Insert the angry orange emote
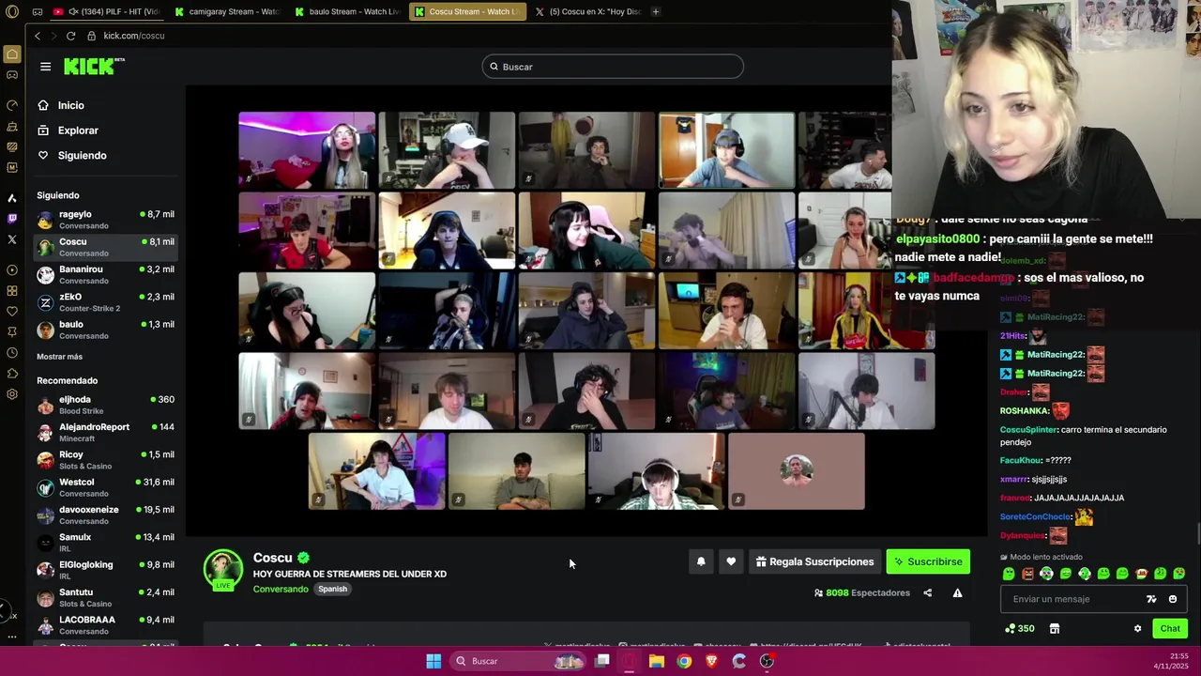This screenshot has width=1201, height=676. 1027,574
